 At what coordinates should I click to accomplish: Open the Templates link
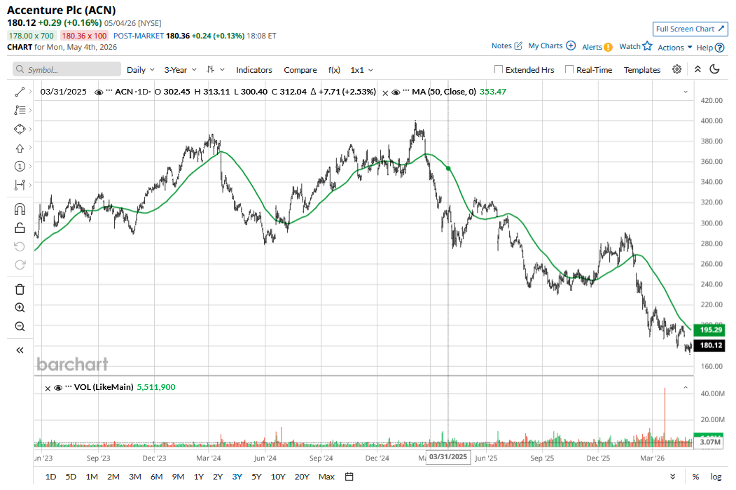[642, 70]
